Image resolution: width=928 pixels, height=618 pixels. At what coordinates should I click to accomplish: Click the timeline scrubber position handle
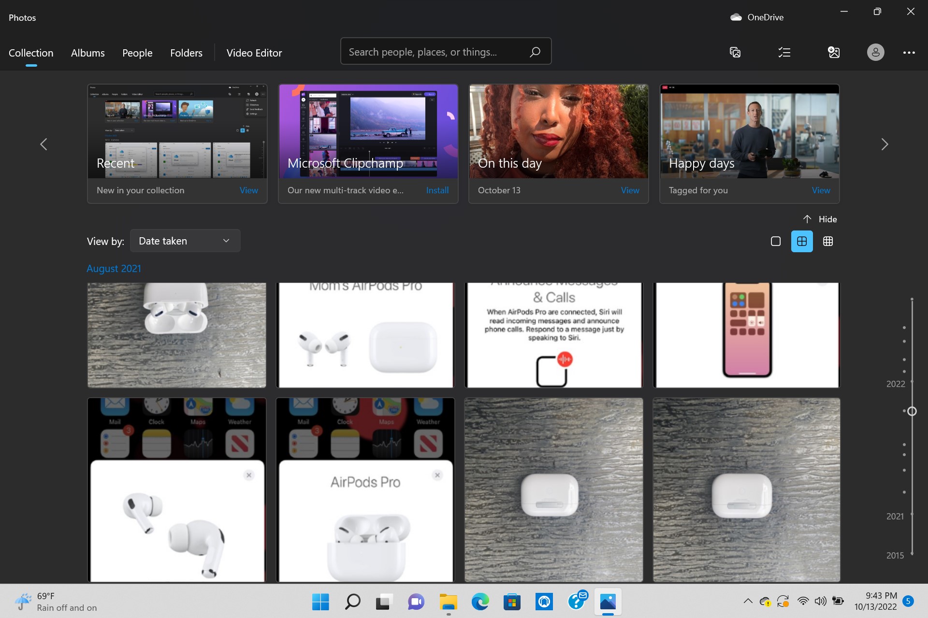pyautogui.click(x=912, y=411)
